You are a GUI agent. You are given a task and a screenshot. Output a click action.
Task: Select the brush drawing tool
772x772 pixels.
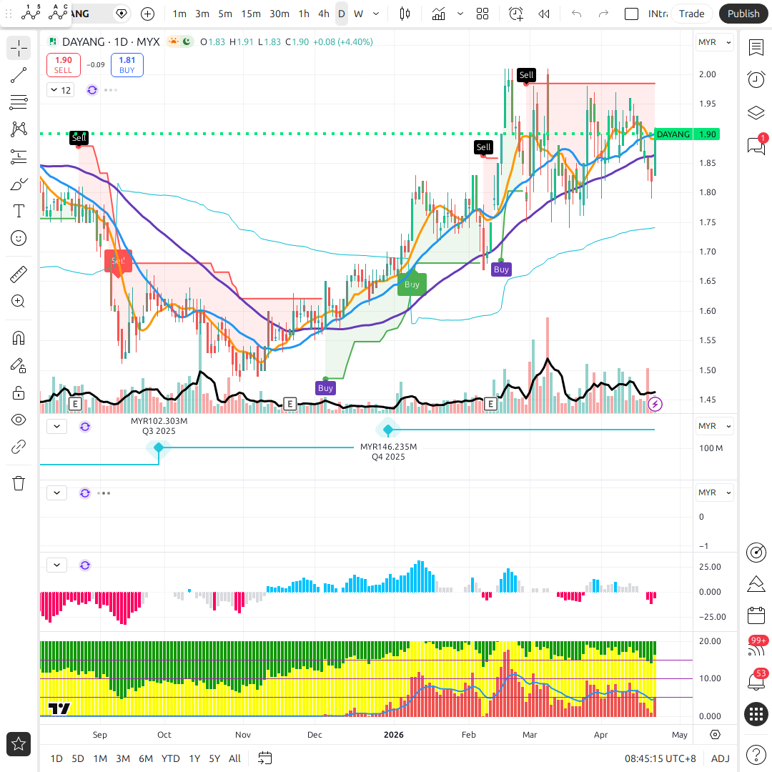19,184
